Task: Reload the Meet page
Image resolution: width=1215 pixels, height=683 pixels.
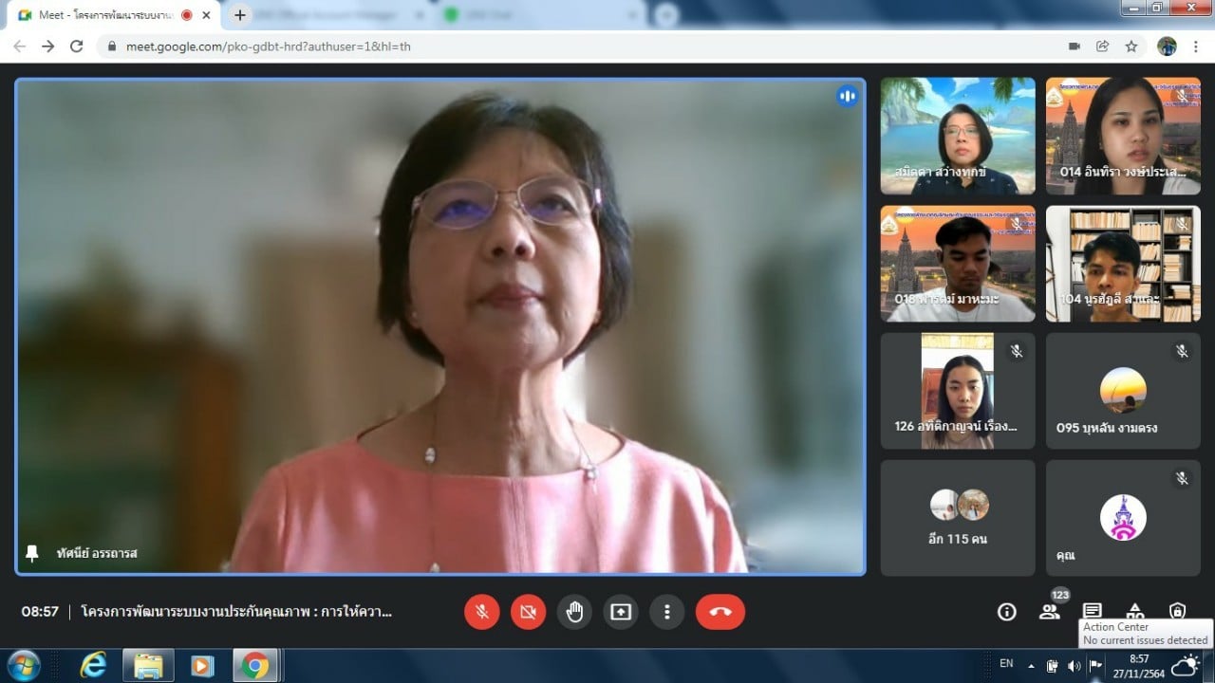Action: (x=77, y=46)
